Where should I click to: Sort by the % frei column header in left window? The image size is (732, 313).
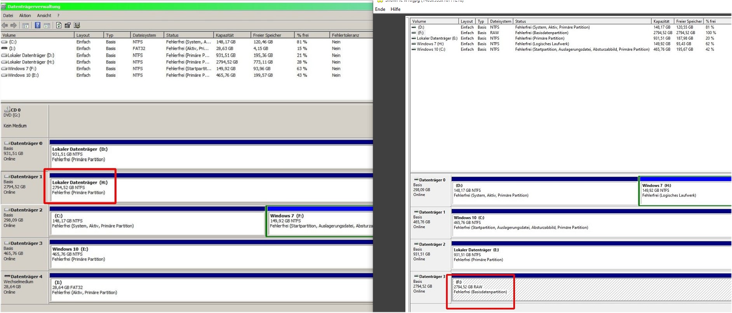click(312, 35)
